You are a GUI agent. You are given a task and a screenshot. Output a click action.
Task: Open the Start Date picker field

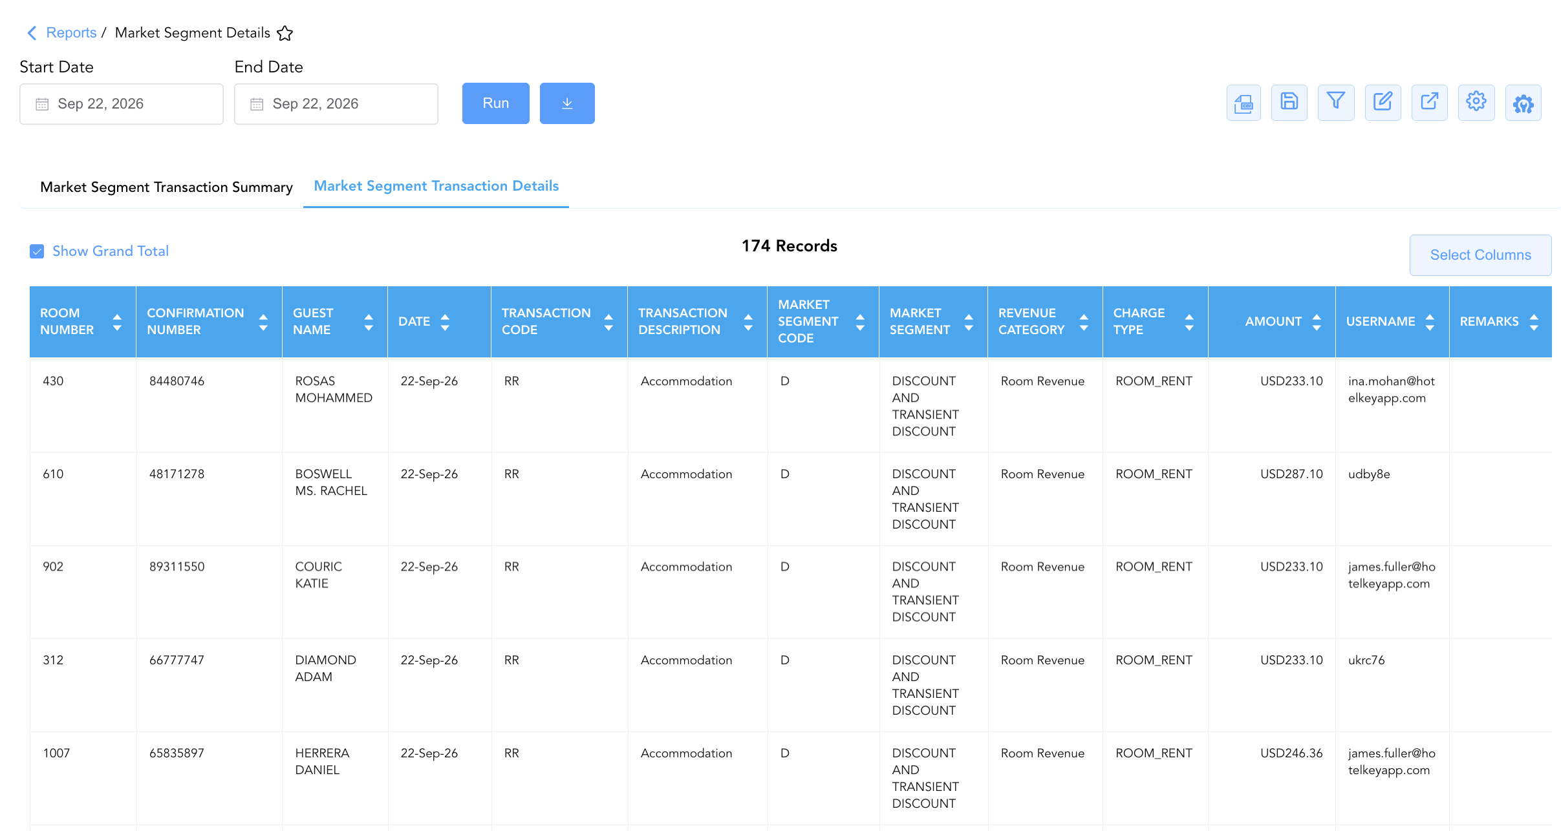click(x=122, y=103)
